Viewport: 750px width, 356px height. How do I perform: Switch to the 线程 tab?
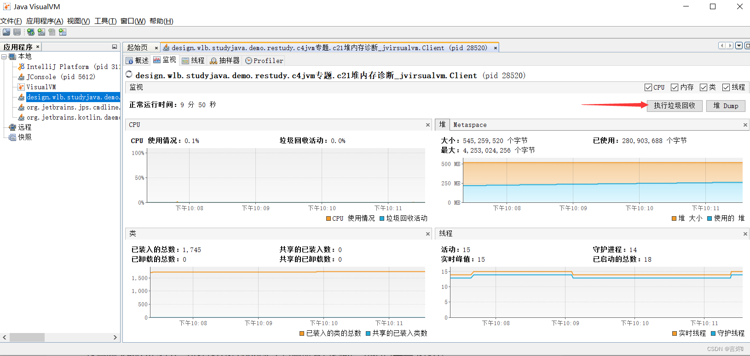[x=193, y=60]
